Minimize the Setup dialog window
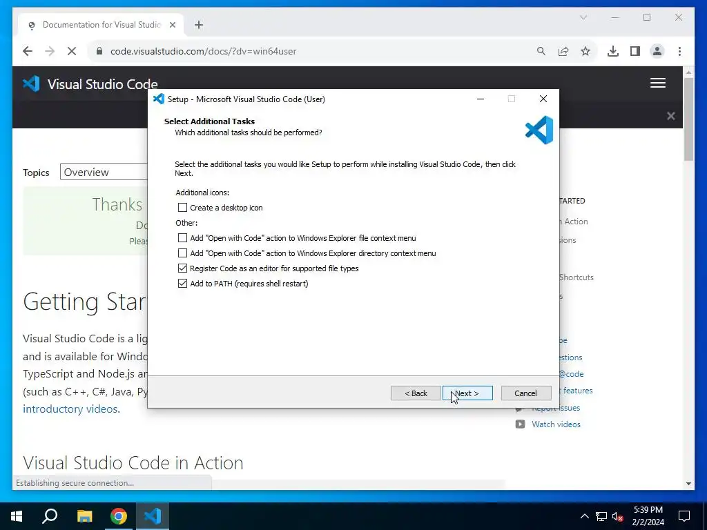707x530 pixels. tap(481, 99)
